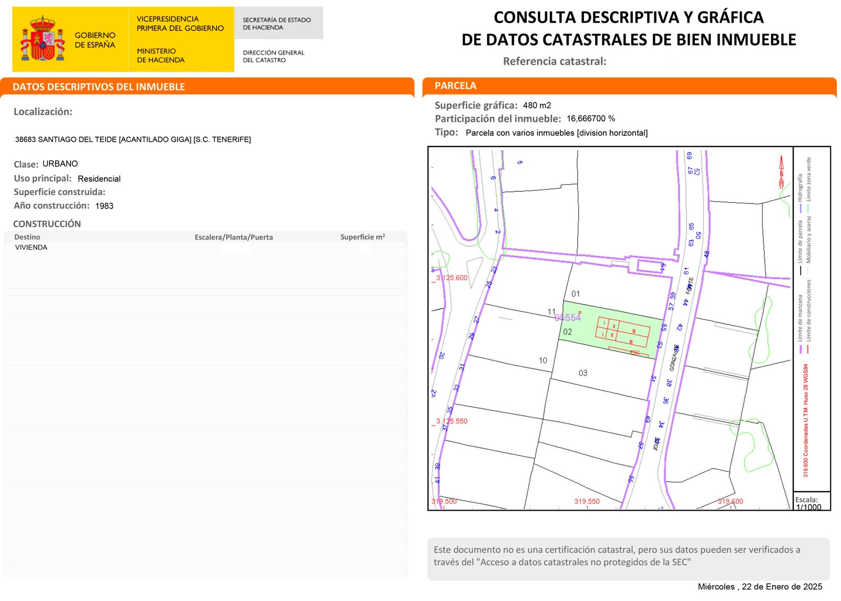This screenshot has width=841, height=601.
Task: Click 'SECRETARÍA DE ESTADO DE HACIENDA' box
Action: coord(279,23)
